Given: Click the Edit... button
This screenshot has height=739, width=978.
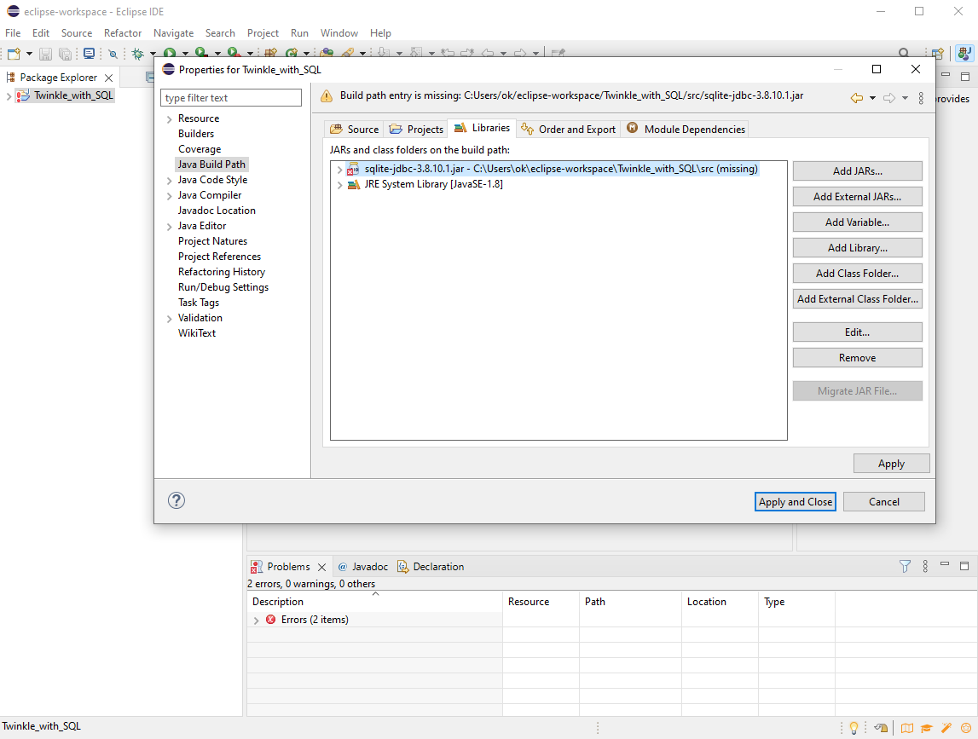Looking at the screenshot, I should pos(858,332).
